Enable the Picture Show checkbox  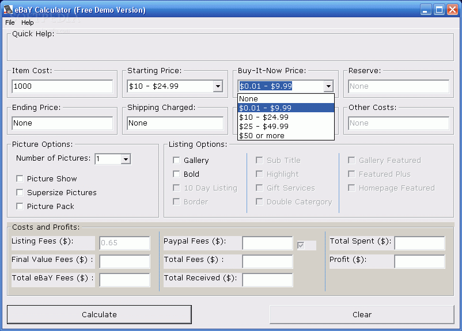pyautogui.click(x=20, y=179)
